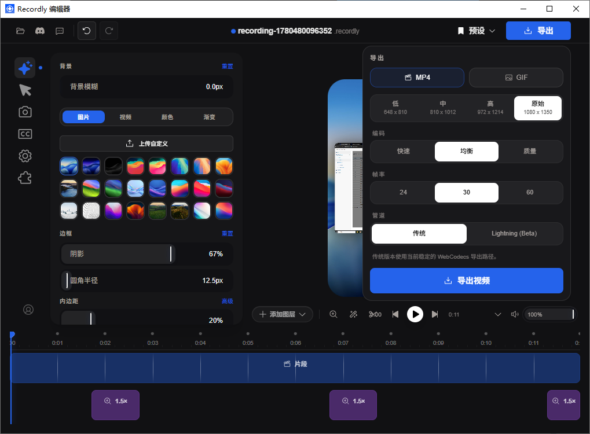Open the folder icon in the top toolbar
Screen dimensions: 590x434
coord(20,31)
